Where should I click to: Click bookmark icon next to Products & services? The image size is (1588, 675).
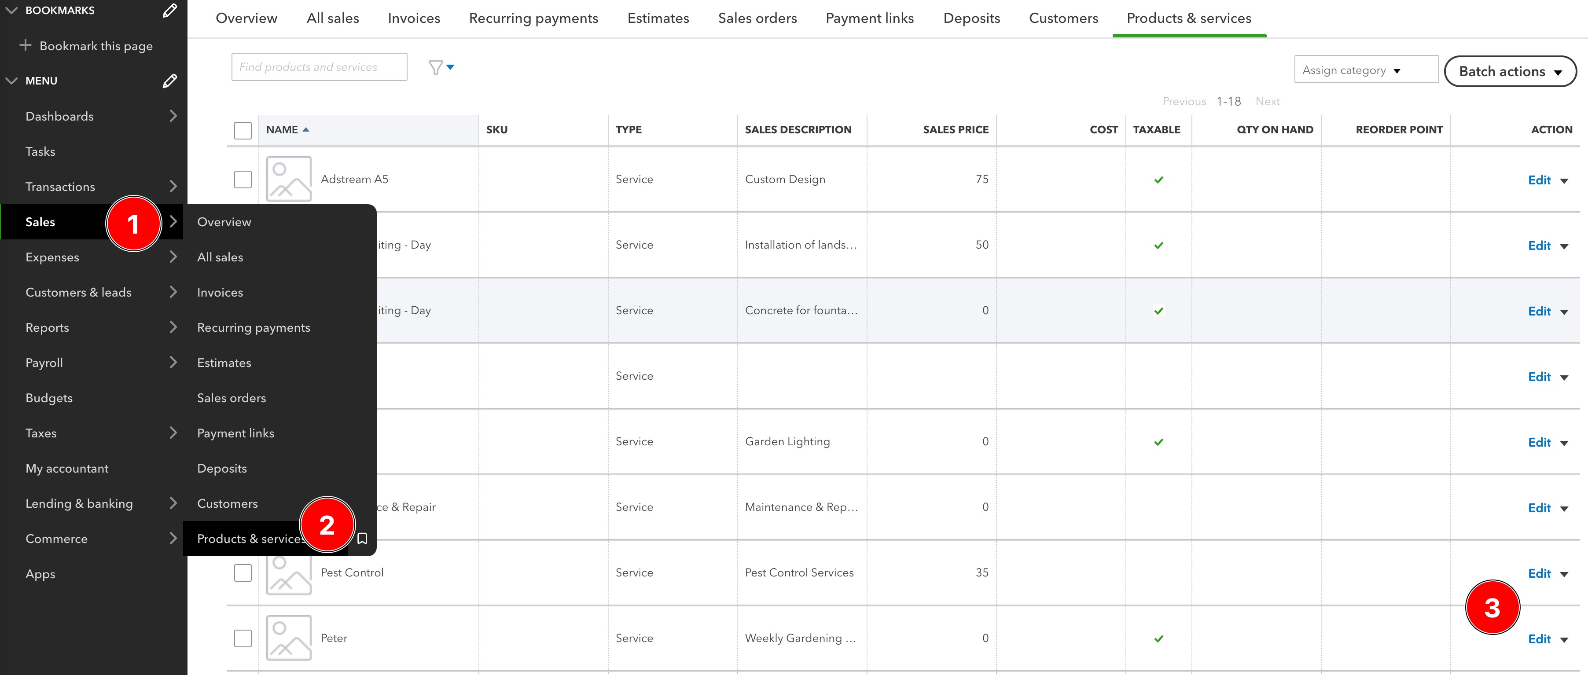[x=363, y=538]
